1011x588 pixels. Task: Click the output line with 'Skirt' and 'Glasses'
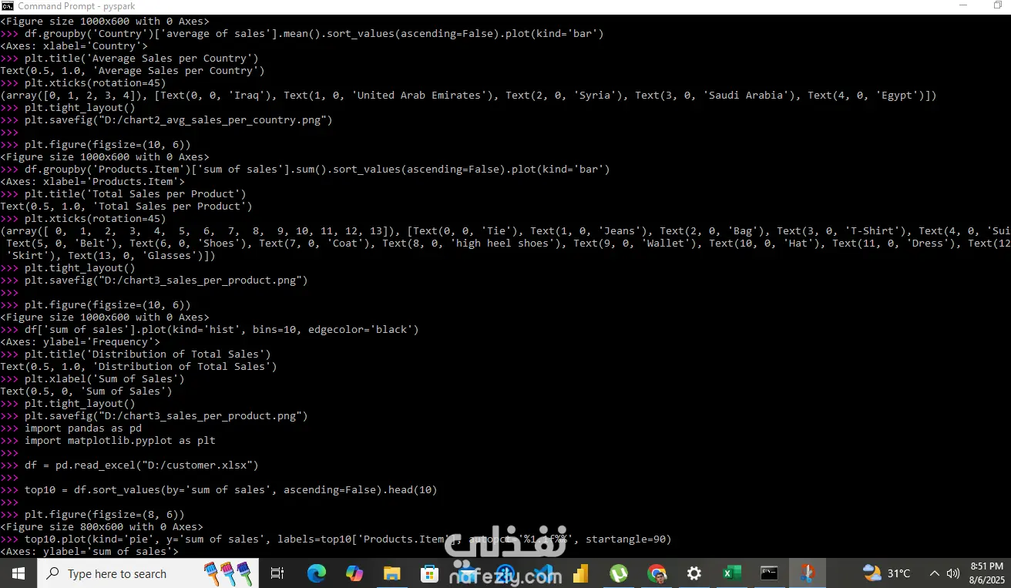pyautogui.click(x=111, y=255)
